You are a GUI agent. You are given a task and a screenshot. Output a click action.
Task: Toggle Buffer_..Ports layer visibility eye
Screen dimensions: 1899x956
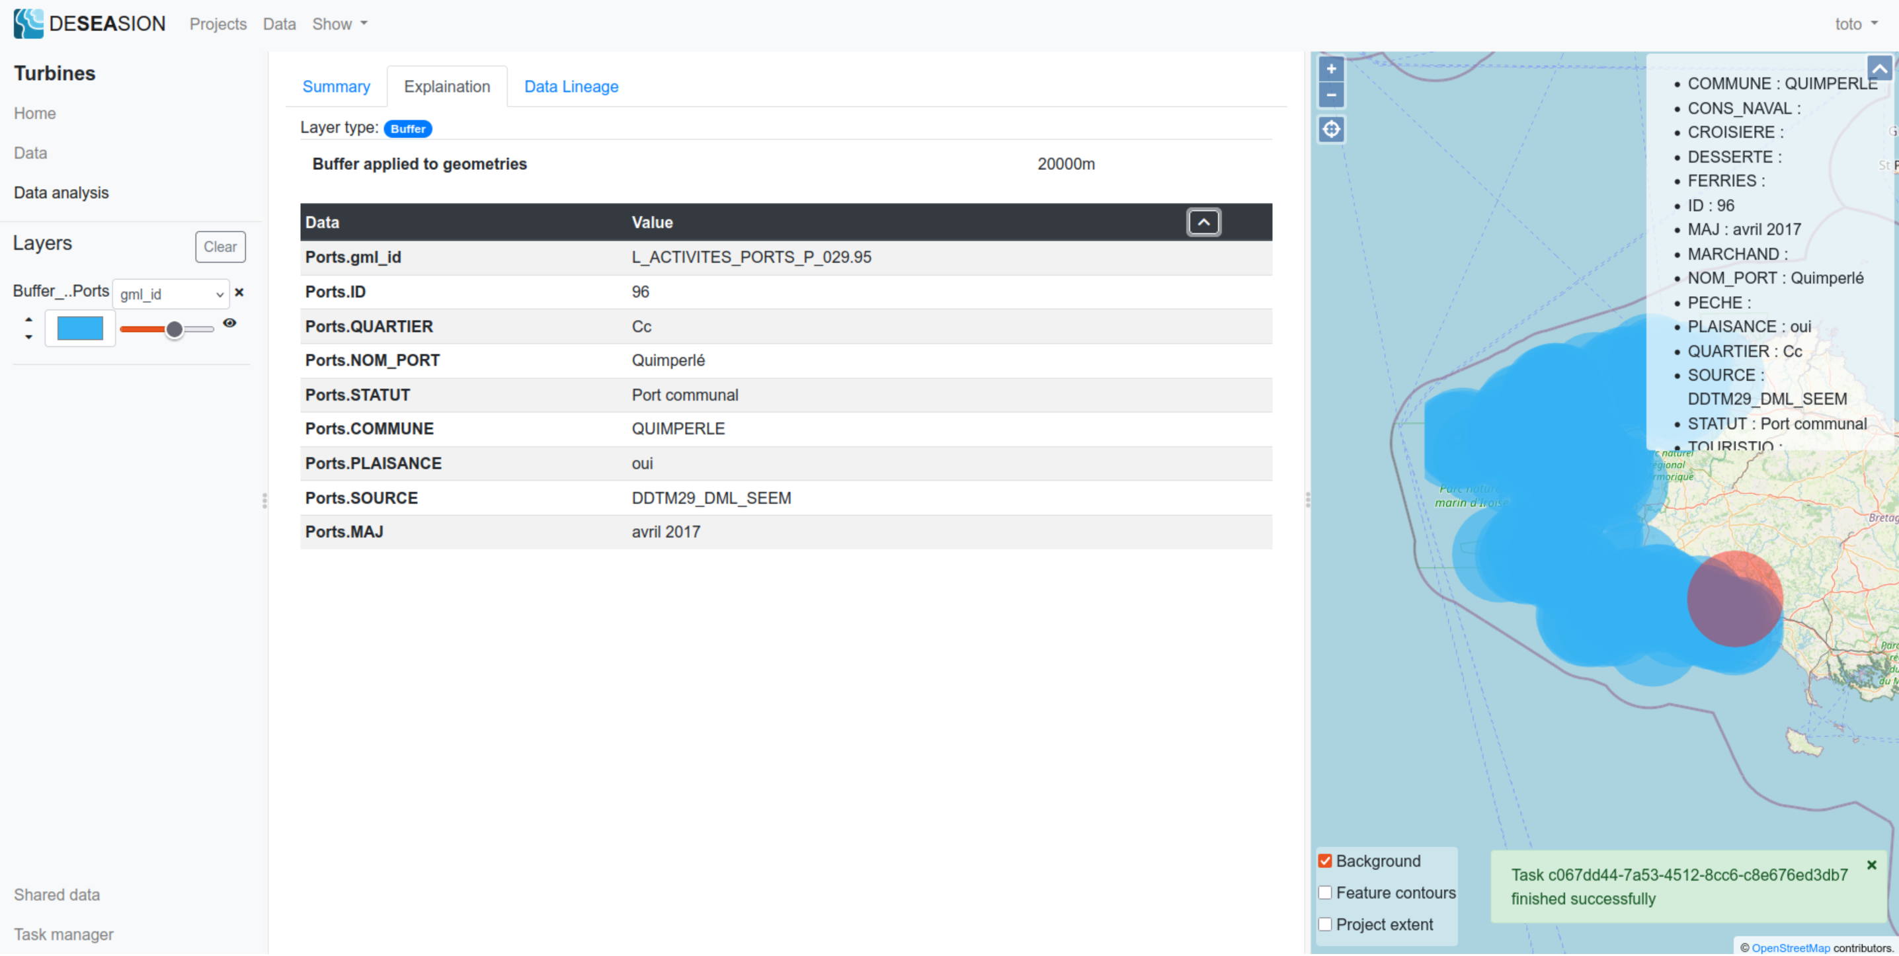pos(230,323)
